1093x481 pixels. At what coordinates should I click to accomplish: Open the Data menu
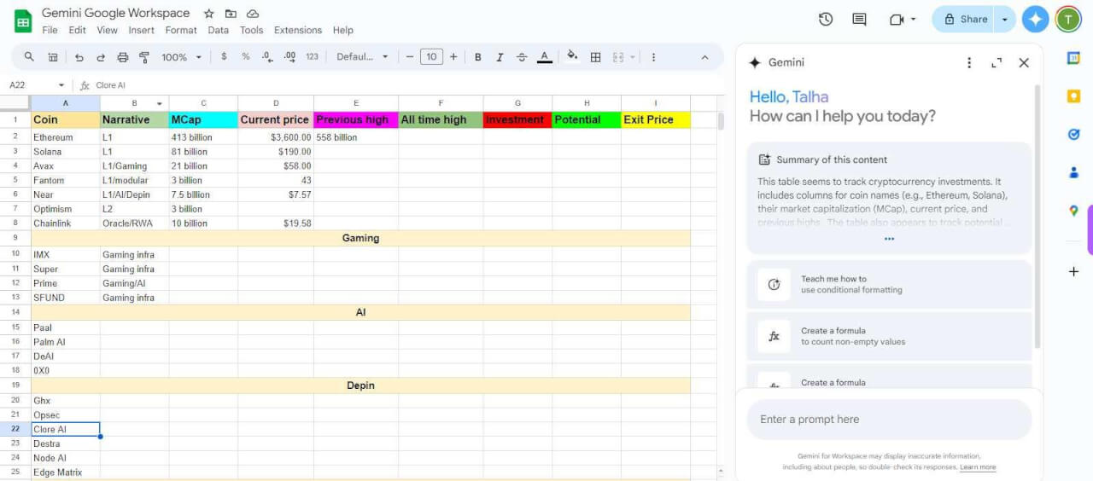[x=218, y=30]
